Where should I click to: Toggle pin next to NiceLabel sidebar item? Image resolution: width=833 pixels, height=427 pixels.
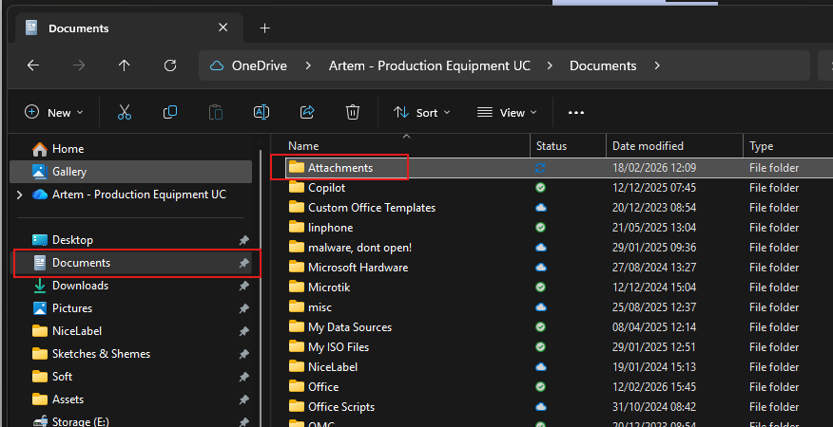(243, 331)
